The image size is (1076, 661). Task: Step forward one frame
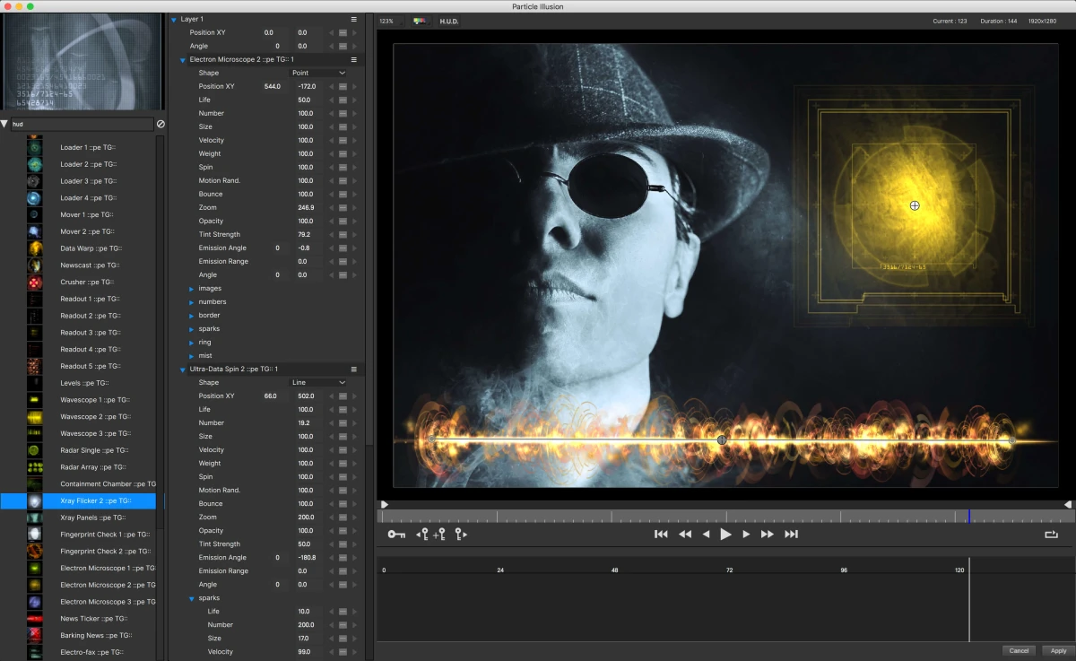(746, 535)
